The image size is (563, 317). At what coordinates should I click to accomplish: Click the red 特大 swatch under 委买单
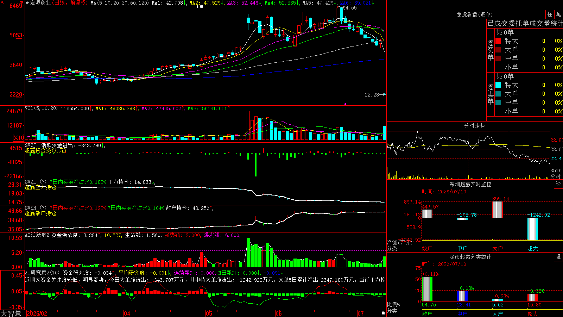click(498, 41)
